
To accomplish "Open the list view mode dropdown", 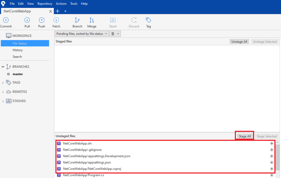I will [115, 34].
